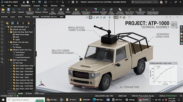Launch the Mass Properties tool
The width and height of the screenshot is (183, 102).
[52, 12]
